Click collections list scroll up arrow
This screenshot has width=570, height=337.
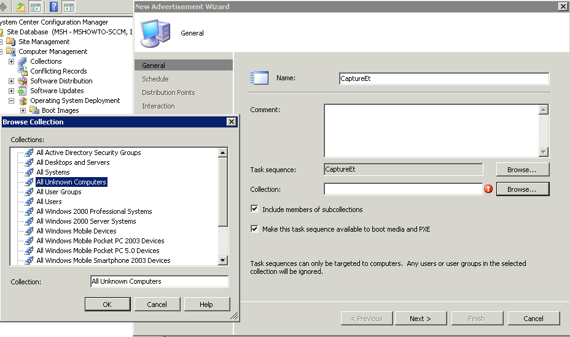223,153
